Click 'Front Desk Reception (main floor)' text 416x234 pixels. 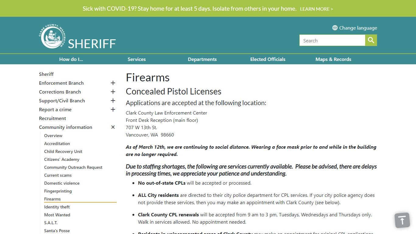162,120
